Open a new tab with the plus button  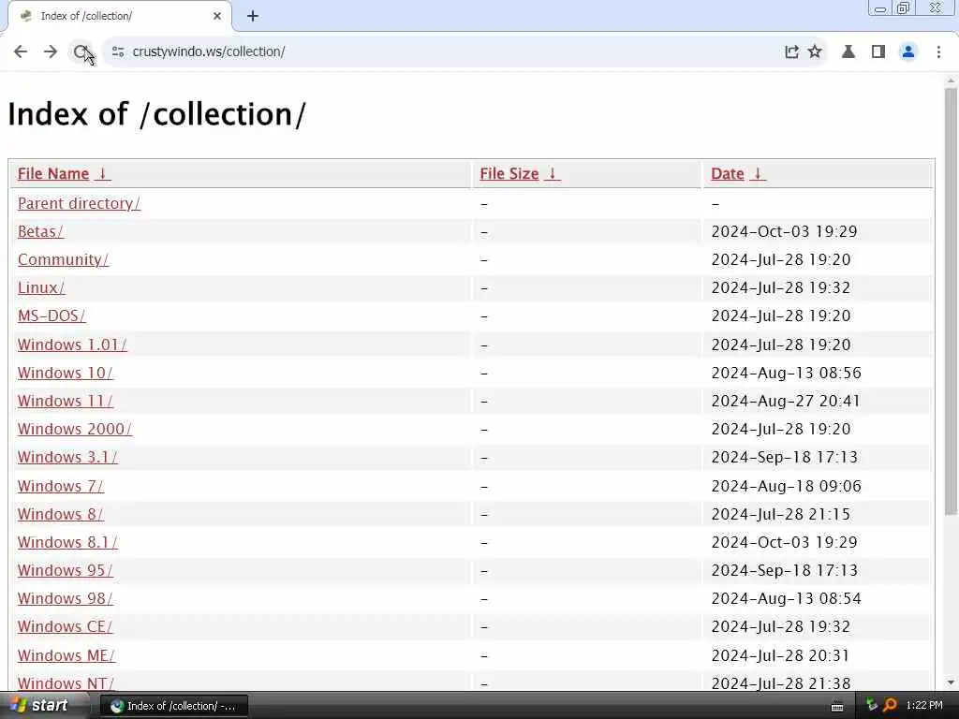pyautogui.click(x=253, y=16)
